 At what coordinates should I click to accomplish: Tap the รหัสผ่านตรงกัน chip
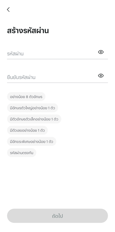(22, 153)
